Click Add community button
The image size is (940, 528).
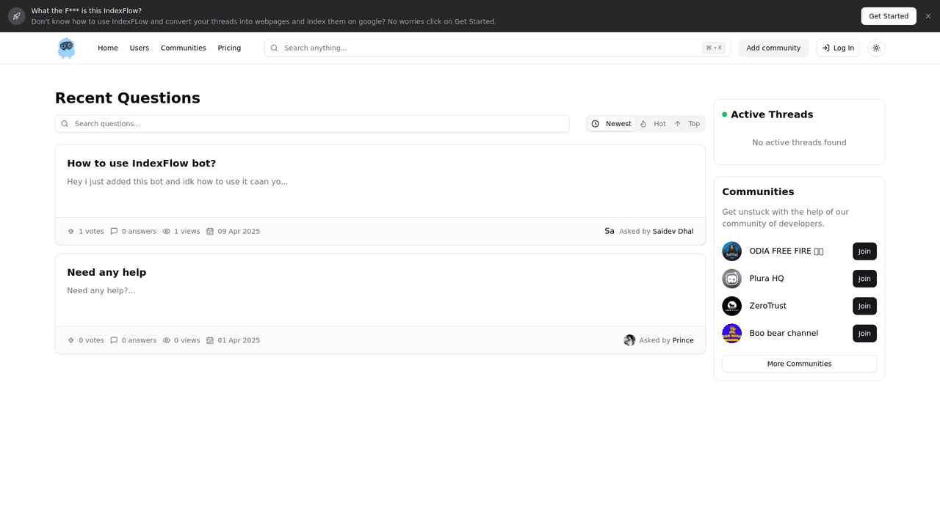773,48
